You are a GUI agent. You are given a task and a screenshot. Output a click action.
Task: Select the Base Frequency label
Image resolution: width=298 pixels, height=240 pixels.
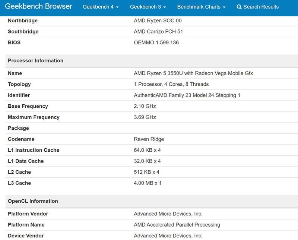coord(28,106)
